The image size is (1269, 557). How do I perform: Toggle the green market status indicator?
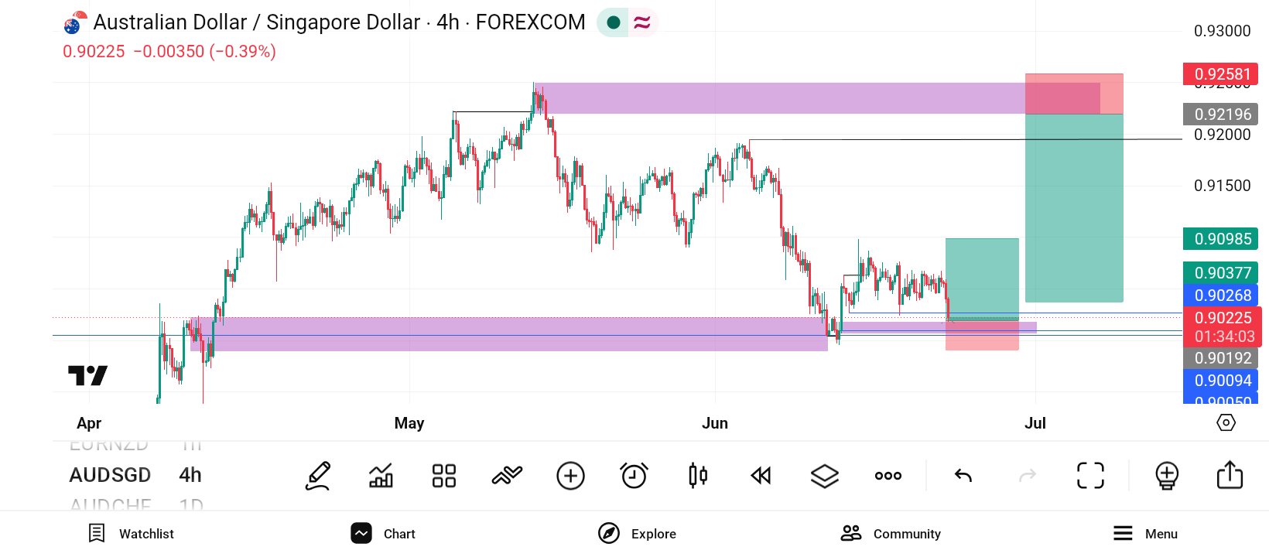[x=614, y=22]
